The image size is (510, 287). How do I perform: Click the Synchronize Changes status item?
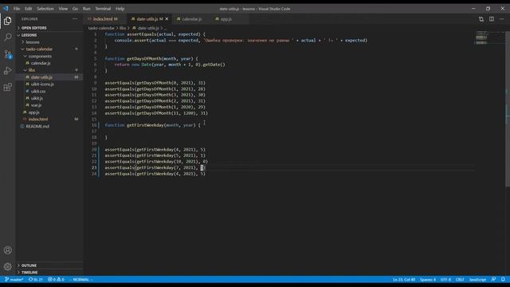tap(36, 280)
